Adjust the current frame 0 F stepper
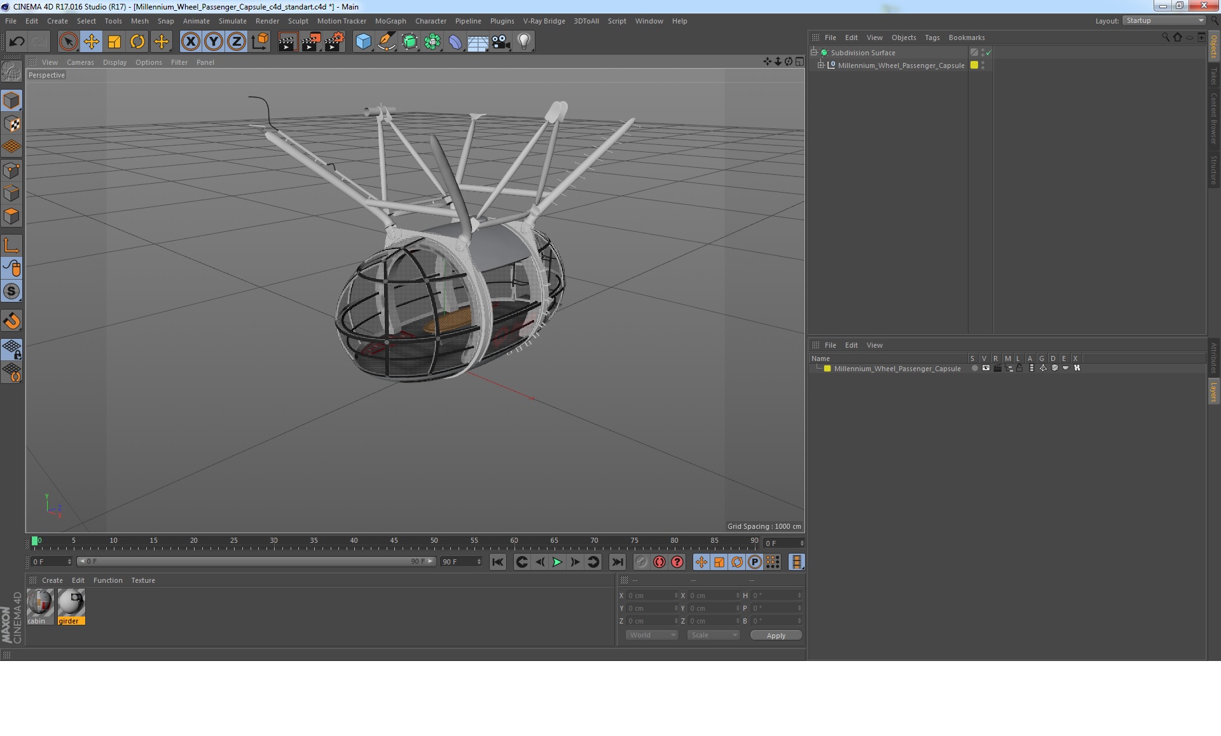This screenshot has width=1221, height=736. pyautogui.click(x=802, y=543)
